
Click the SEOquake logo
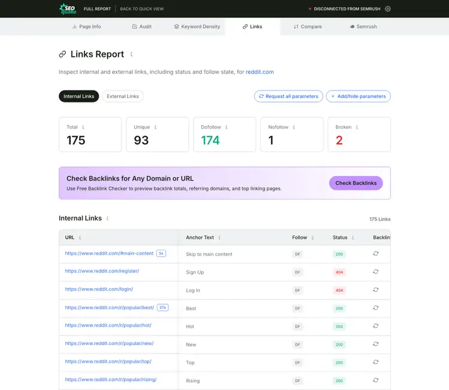pos(68,9)
